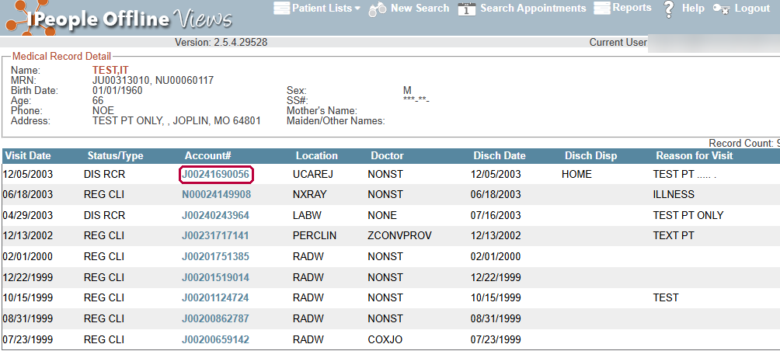Screen dimensions: 780x351
Task: Click the Visit Date column header
Action: (28, 155)
